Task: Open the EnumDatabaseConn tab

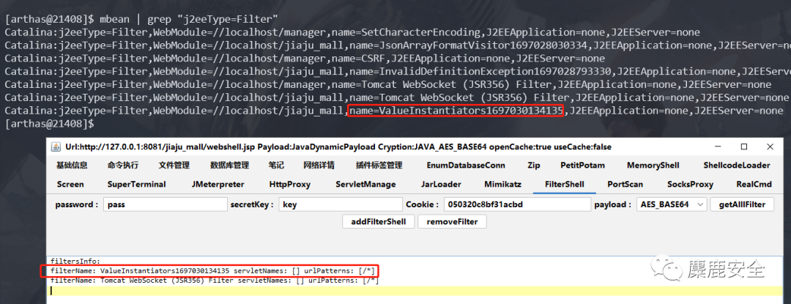Action: 466,166
